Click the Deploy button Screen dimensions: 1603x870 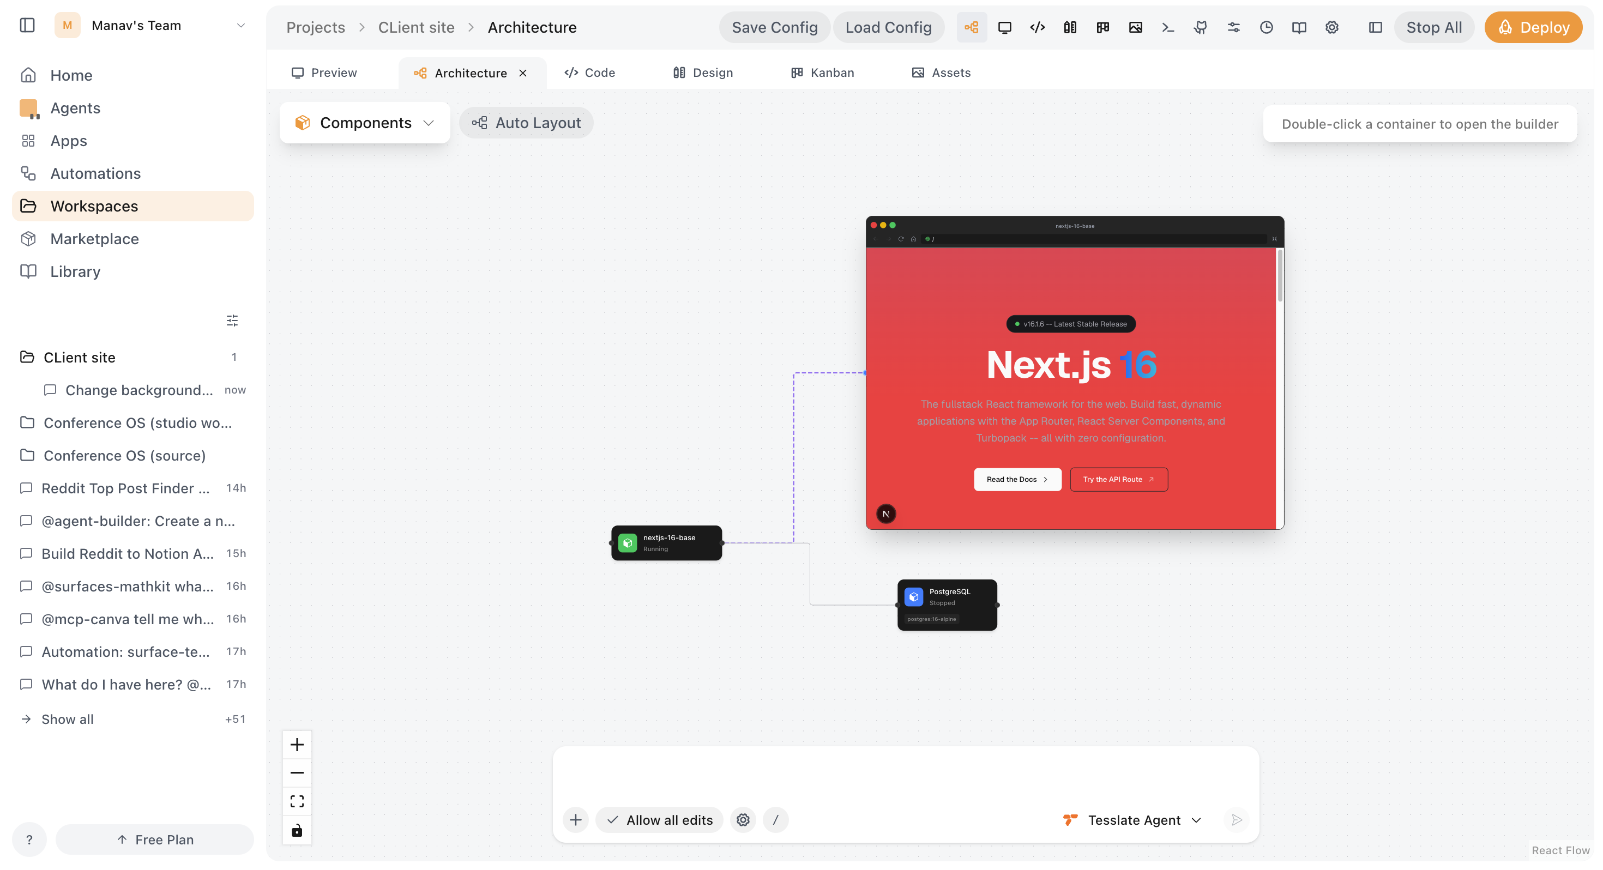pyautogui.click(x=1533, y=27)
